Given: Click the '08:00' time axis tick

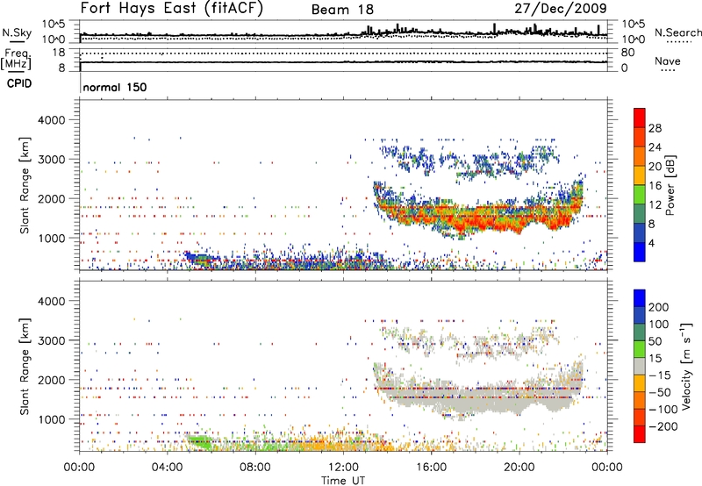Looking at the screenshot, I should (255, 468).
